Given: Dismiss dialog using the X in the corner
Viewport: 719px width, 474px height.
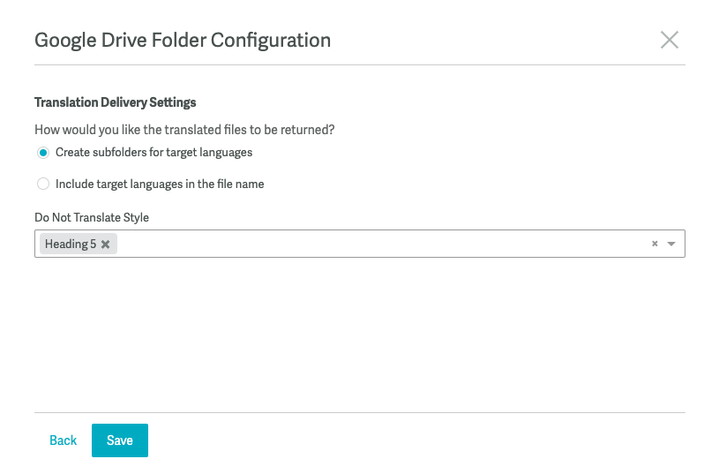Looking at the screenshot, I should click(x=669, y=40).
